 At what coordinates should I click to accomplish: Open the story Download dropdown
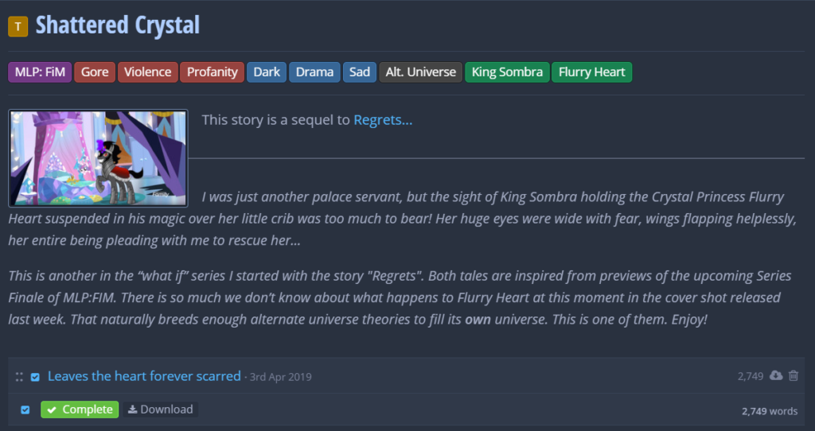[161, 410]
